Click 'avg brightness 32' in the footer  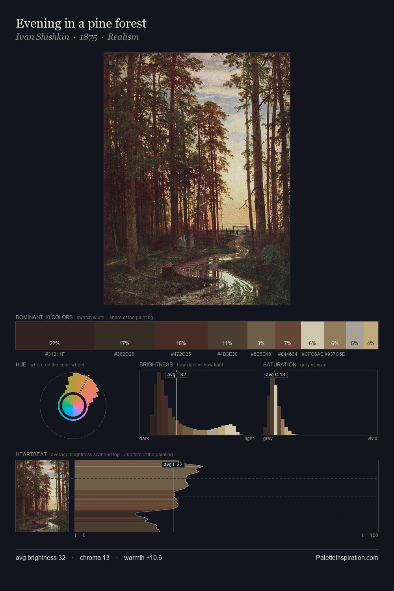[41, 558]
